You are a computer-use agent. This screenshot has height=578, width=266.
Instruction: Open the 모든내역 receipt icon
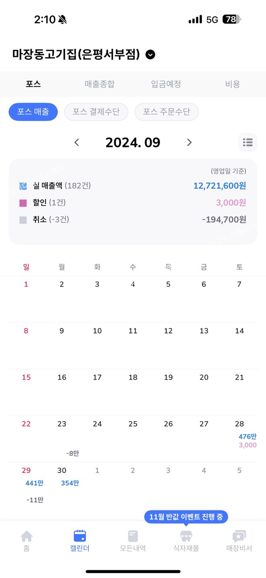(x=133, y=536)
